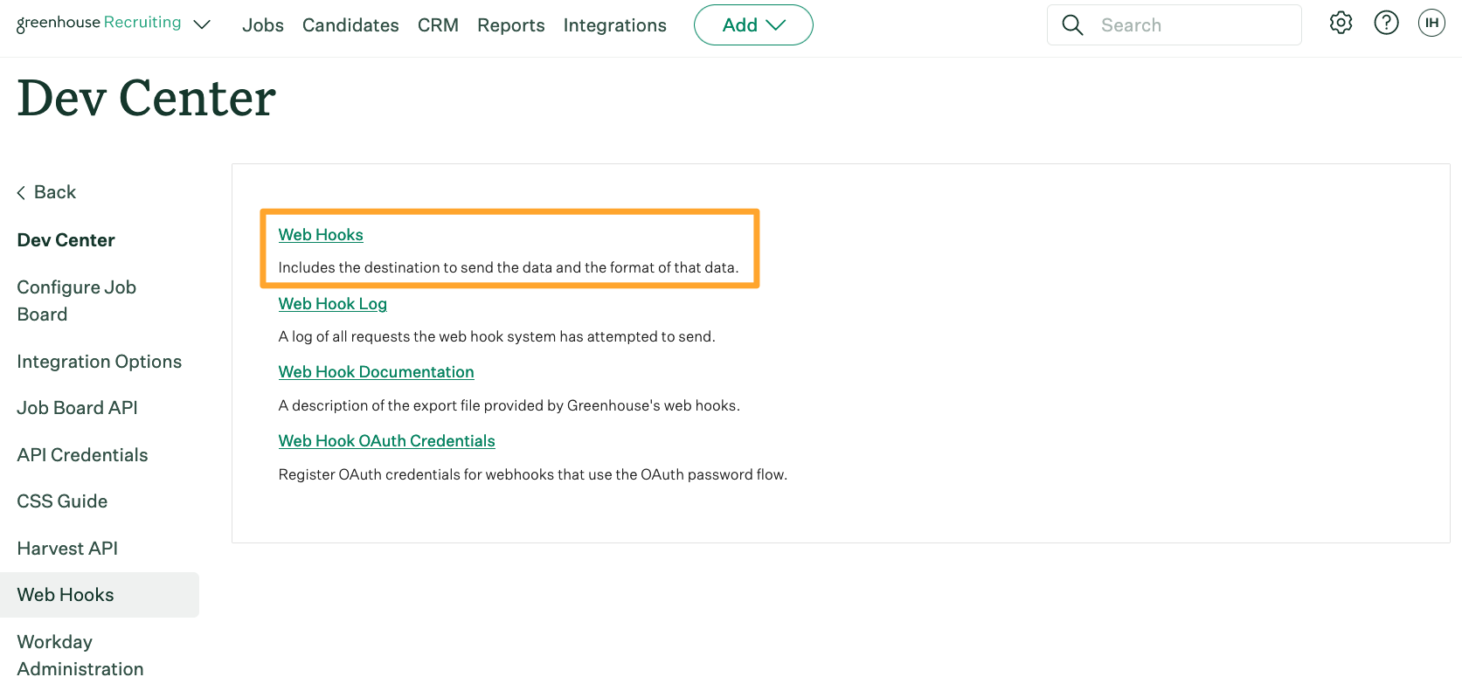Open the Add dropdown button
This screenshot has width=1462, height=684.
753,25
